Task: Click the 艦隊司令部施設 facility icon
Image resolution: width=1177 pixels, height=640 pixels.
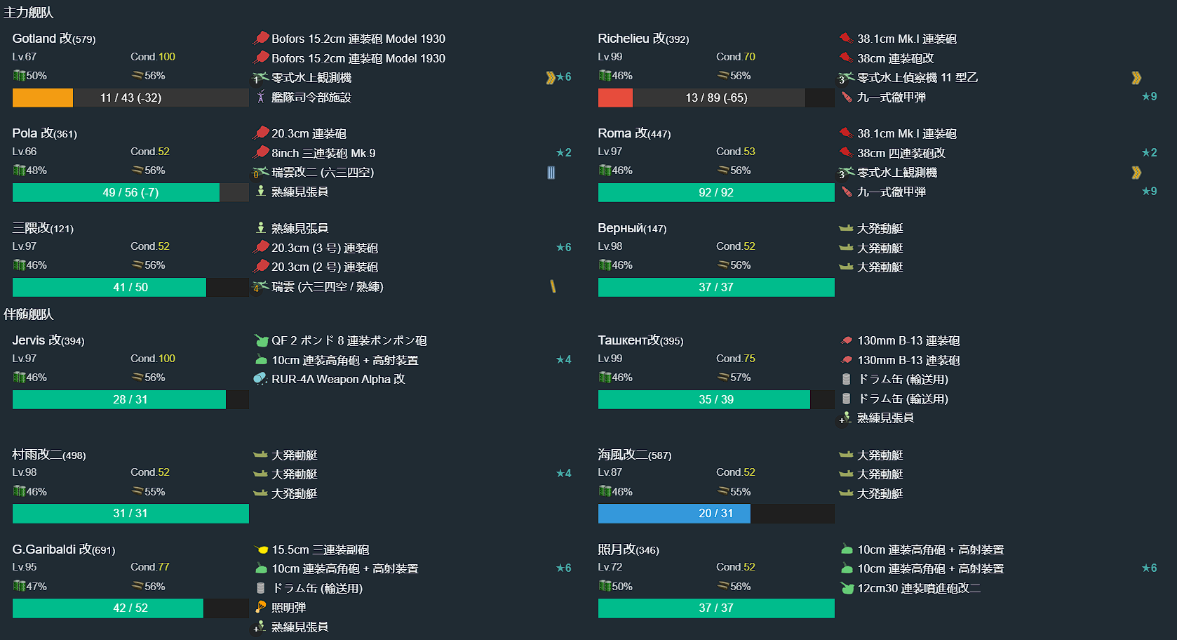Action: (260, 98)
